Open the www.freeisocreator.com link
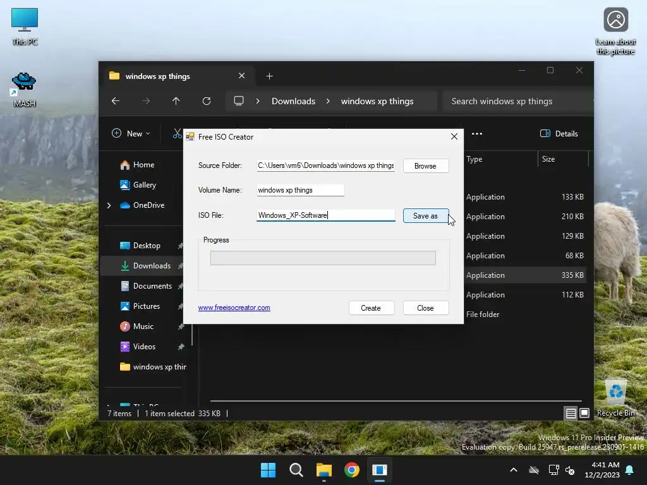 point(234,308)
